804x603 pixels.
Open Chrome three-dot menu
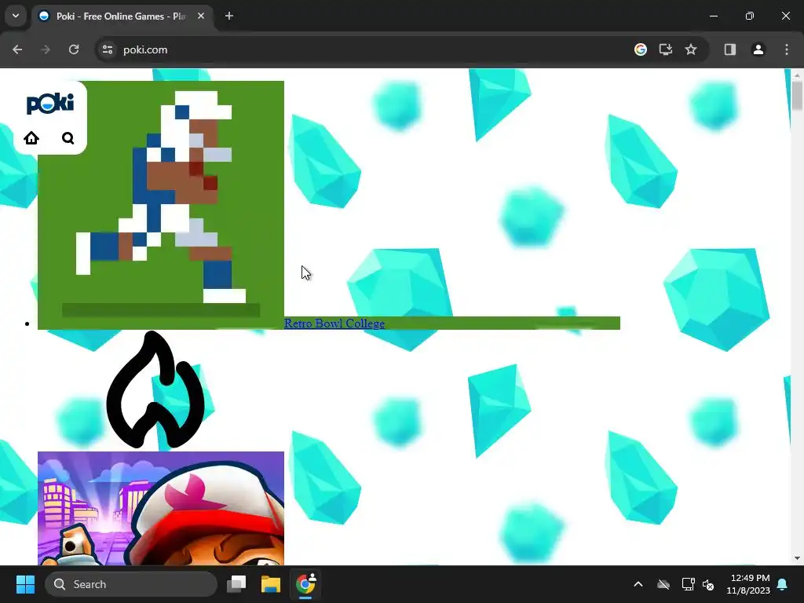(787, 49)
